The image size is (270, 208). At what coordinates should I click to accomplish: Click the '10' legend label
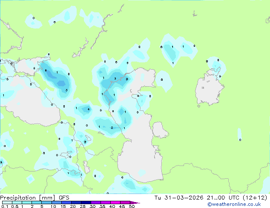[53, 206]
